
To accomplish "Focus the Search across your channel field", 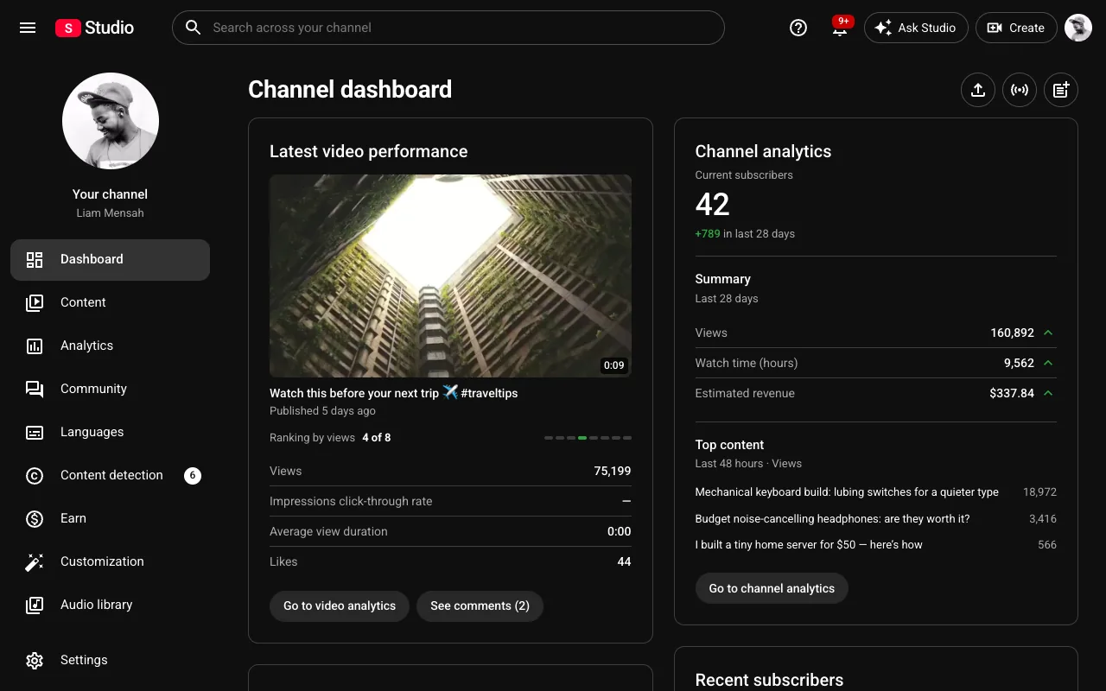I will [x=448, y=28].
